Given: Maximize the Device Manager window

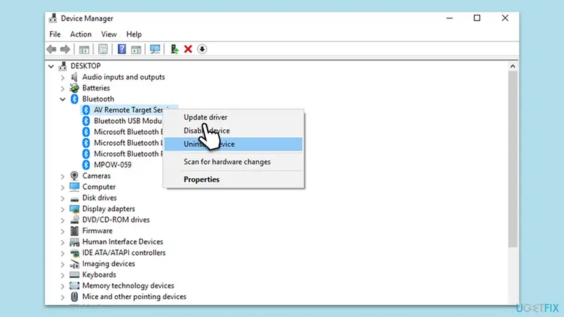Looking at the screenshot, I should [477, 18].
